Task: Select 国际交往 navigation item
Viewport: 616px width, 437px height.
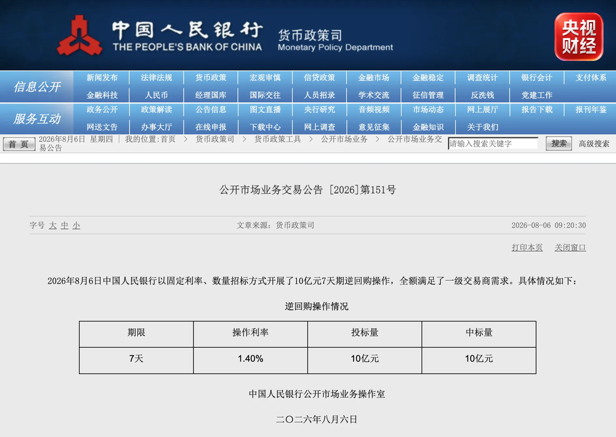Action: tap(265, 95)
